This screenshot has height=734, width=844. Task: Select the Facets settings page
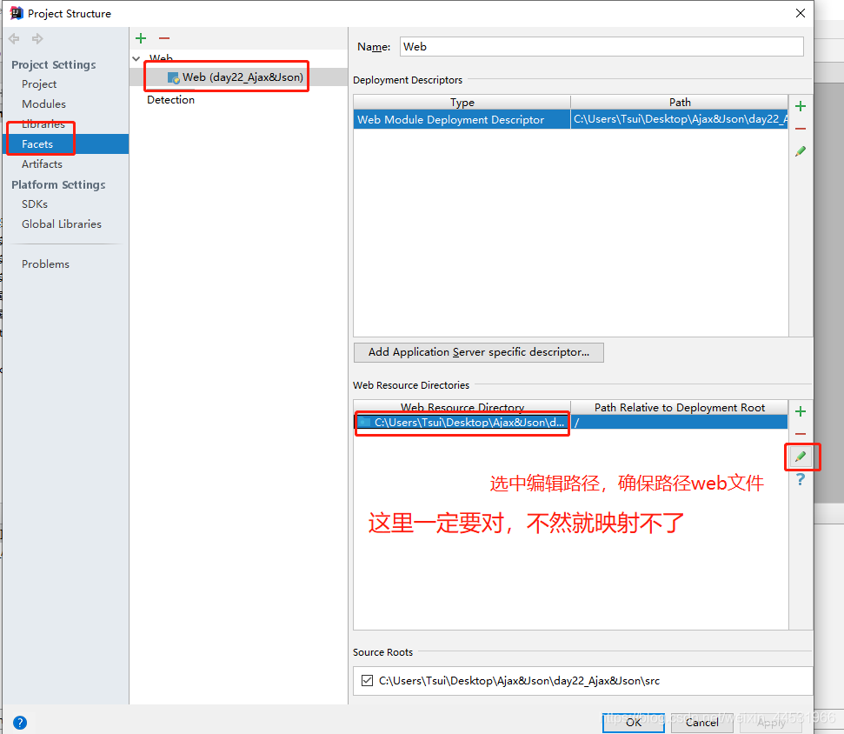pos(66,143)
